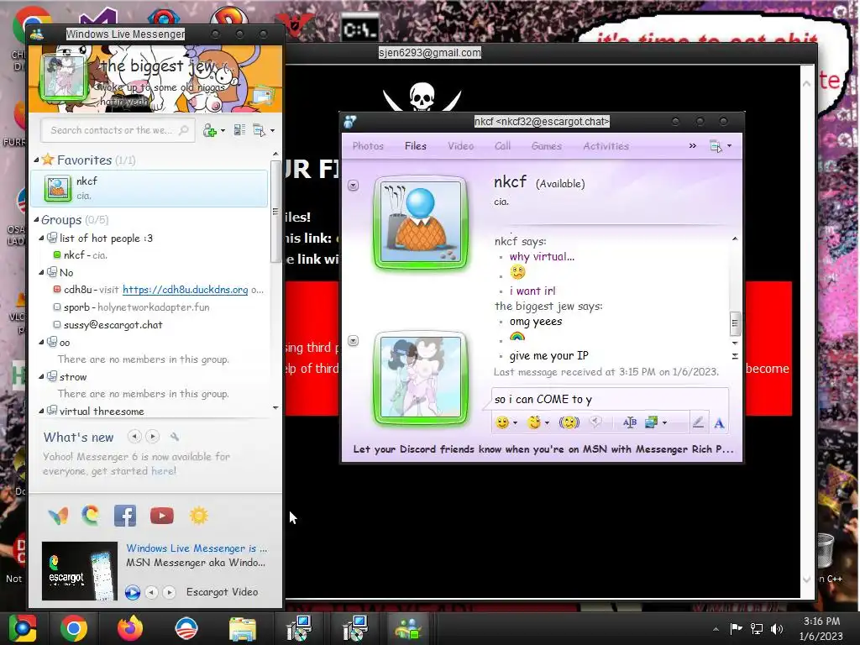This screenshot has width=860, height=645.
Task: Open the cdh8u.duckdns.org link
Action: [x=186, y=290]
